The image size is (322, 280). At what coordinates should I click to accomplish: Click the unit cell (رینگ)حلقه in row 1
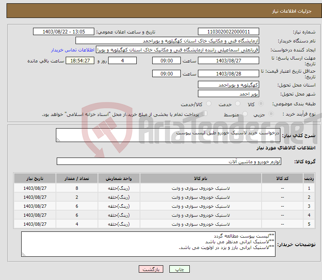pos(119,188)
